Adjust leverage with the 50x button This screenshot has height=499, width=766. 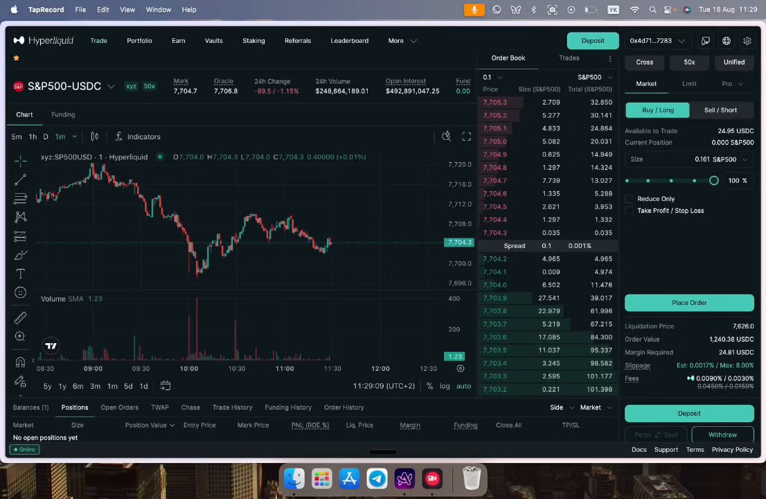pyautogui.click(x=689, y=62)
